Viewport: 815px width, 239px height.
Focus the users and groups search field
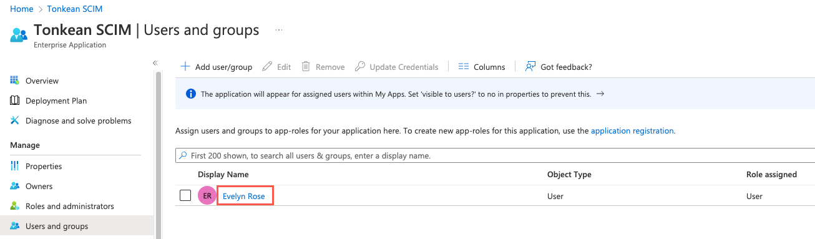click(x=495, y=155)
